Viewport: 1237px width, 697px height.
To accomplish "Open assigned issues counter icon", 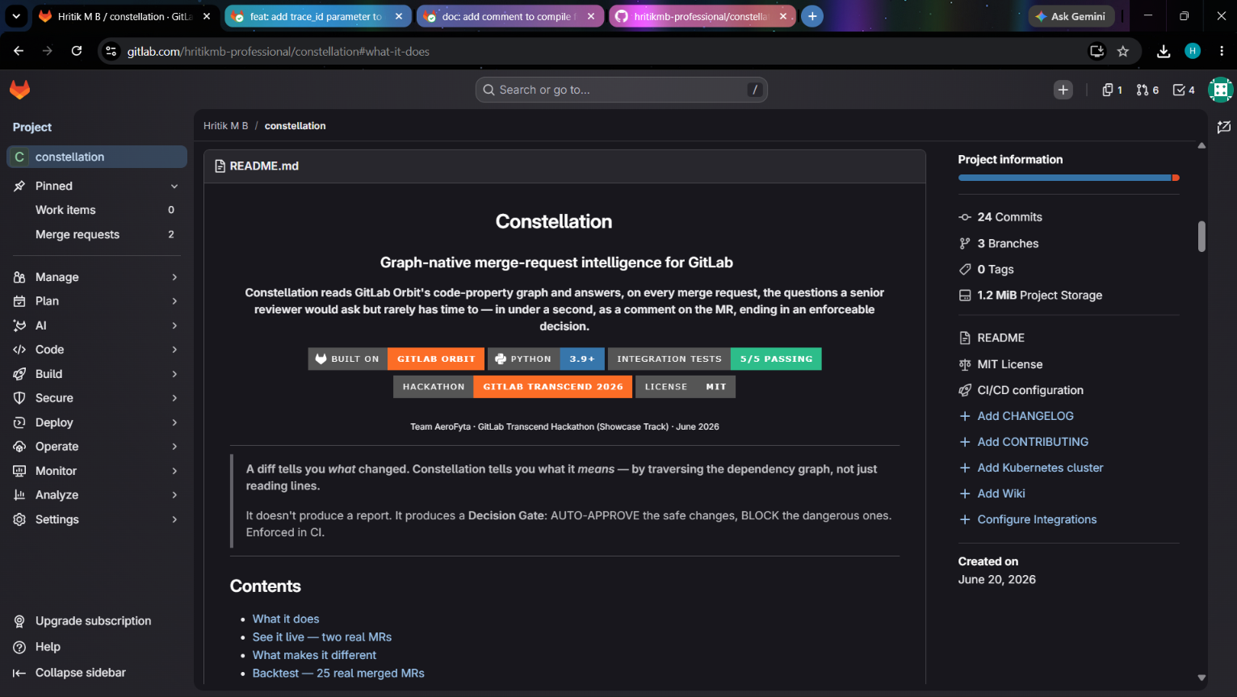I will coord(1112,90).
